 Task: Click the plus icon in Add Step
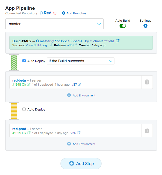point(72,163)
